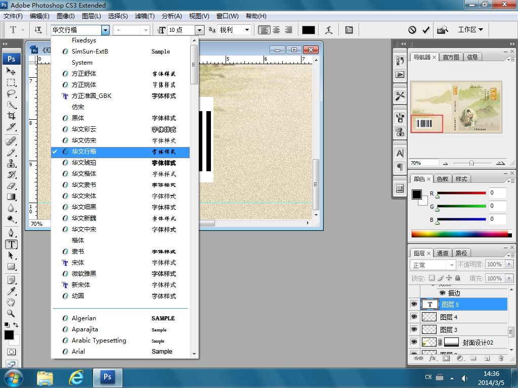The image size is (518, 388).
Task: Choose the Zoom magnifier tool
Action: tap(11, 313)
